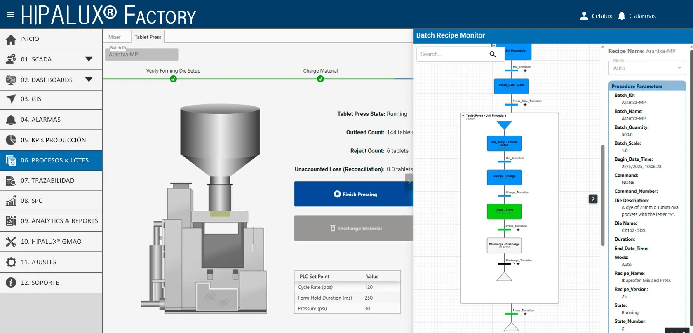Expand the 02. DASHBOARDS submenu arrow
The width and height of the screenshot is (693, 333).
click(x=89, y=80)
